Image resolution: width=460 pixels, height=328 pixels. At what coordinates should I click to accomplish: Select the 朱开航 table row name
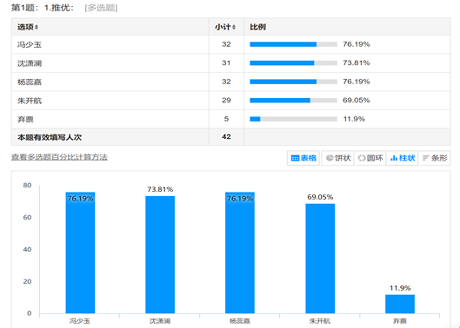(30, 101)
